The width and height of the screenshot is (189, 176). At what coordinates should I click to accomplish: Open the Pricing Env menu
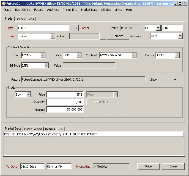70,10
